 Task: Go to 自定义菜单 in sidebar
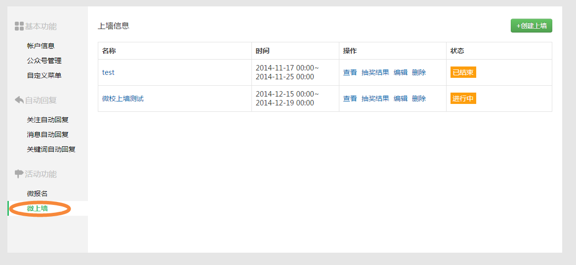[x=44, y=75]
